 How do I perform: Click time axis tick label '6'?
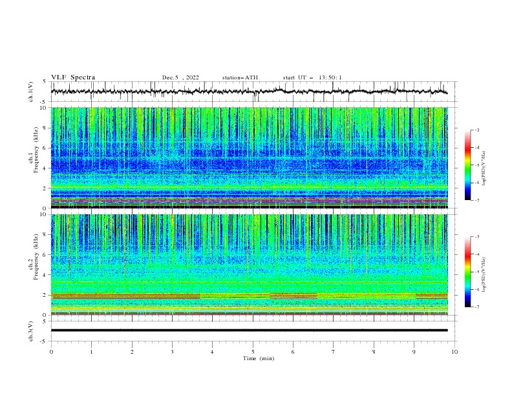(x=293, y=352)
